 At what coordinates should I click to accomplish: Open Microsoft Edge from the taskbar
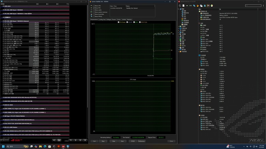point(45,146)
